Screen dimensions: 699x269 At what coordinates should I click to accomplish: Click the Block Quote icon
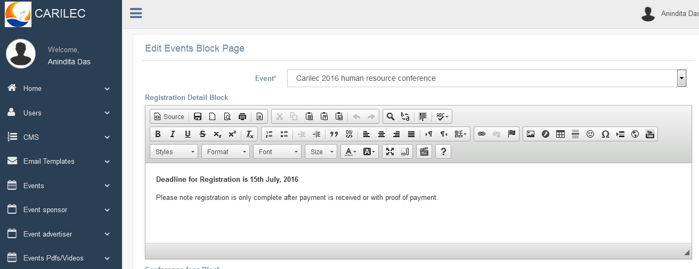(334, 134)
